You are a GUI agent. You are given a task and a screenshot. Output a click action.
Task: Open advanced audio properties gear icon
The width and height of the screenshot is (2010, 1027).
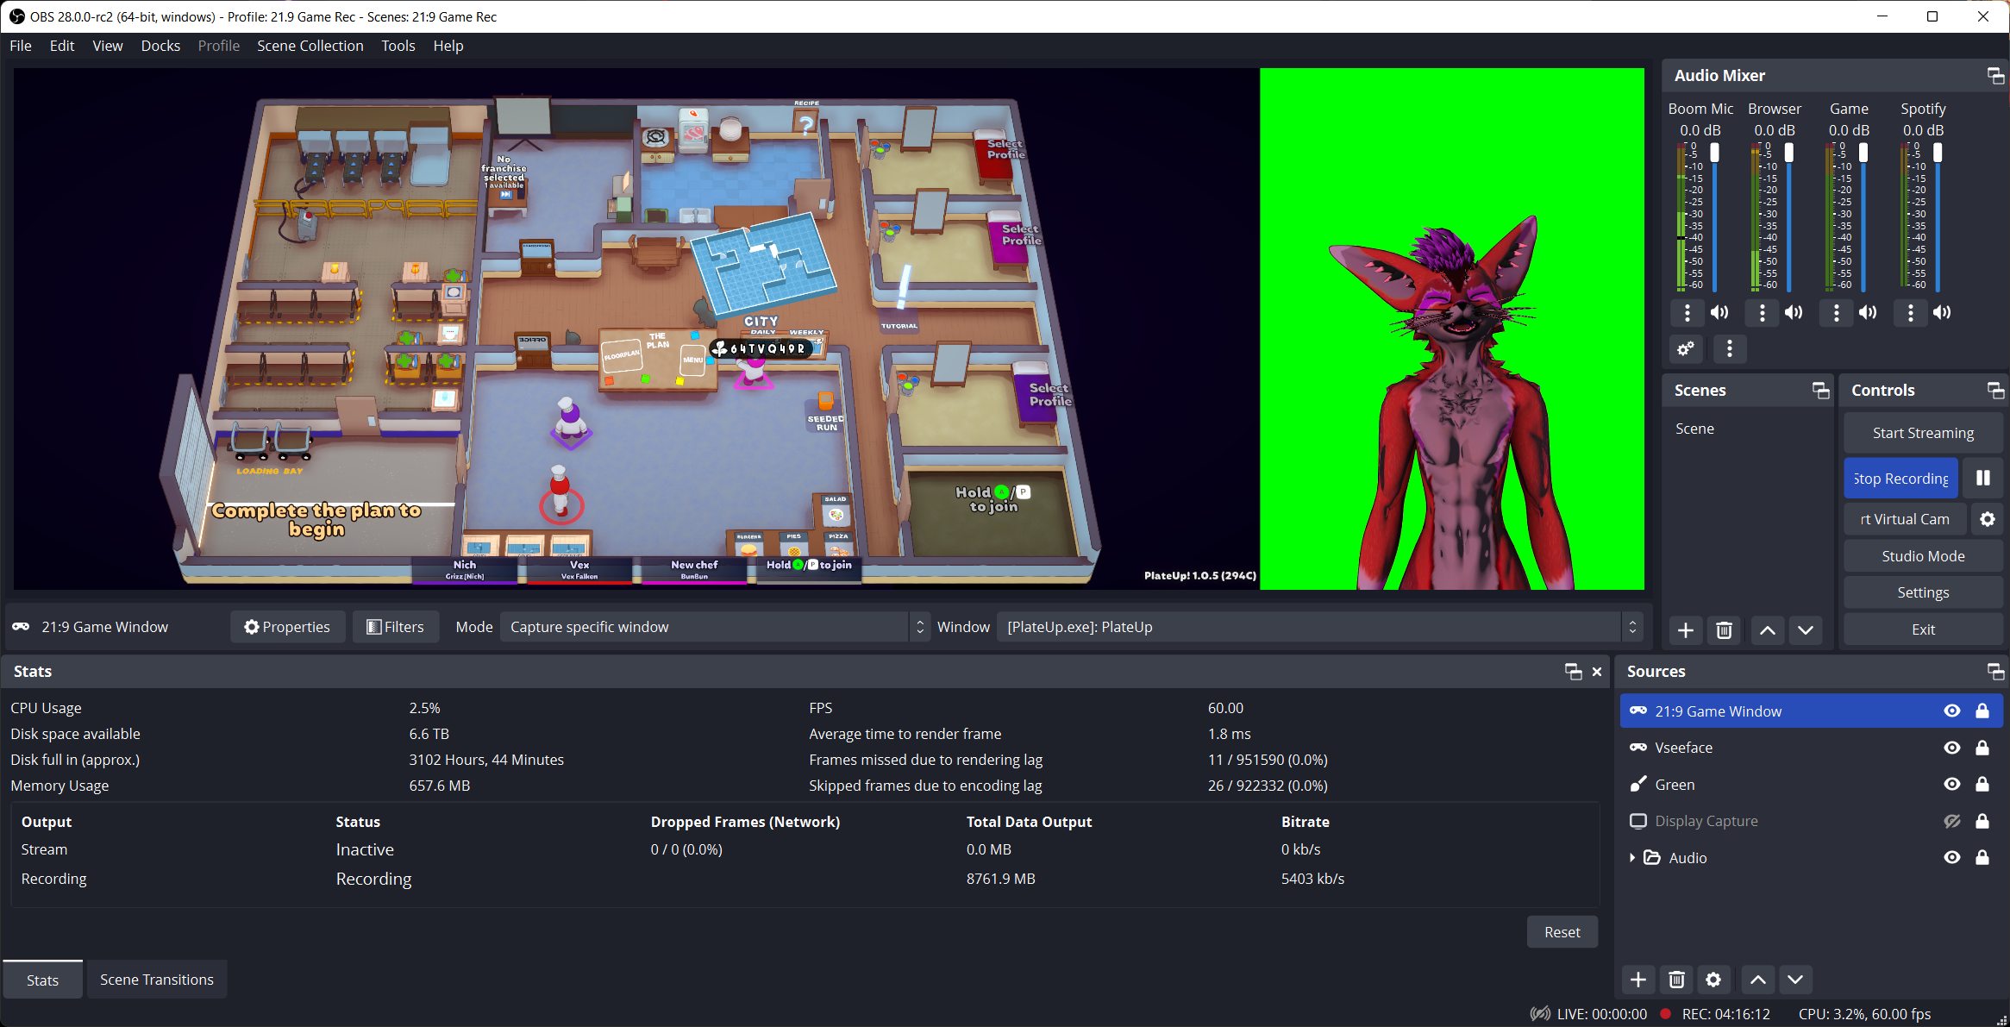(1686, 348)
